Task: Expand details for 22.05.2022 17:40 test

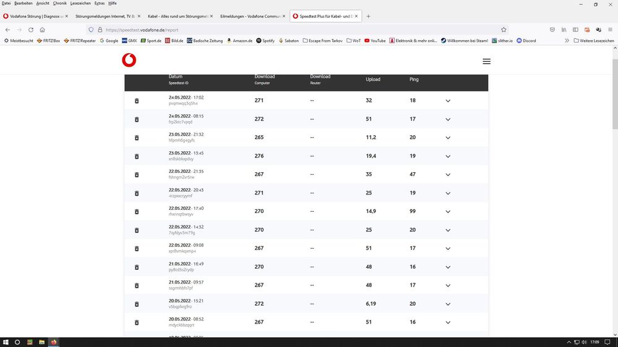Action: pyautogui.click(x=448, y=212)
